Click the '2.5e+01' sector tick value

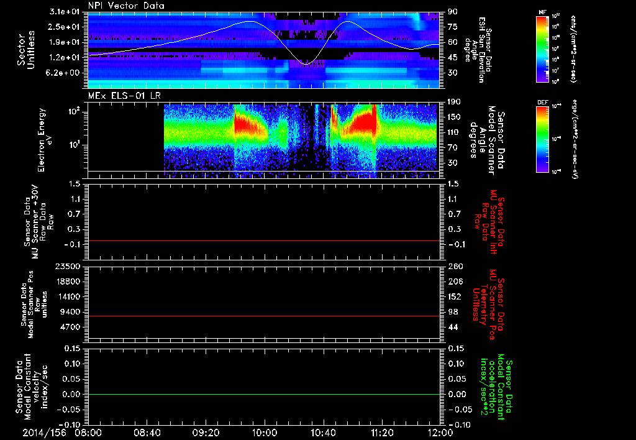coord(65,27)
